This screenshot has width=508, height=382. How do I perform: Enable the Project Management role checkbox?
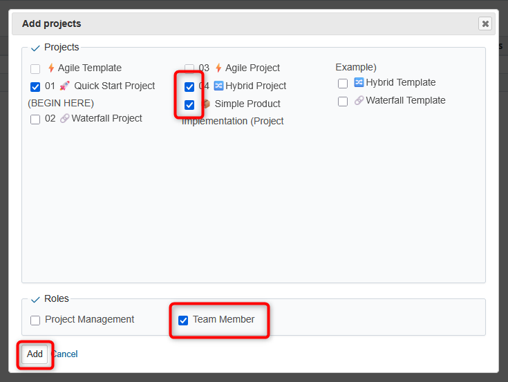[x=35, y=321]
